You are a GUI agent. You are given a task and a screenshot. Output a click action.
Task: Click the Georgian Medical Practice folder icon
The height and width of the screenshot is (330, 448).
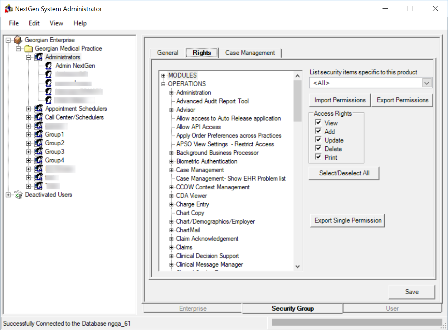[x=28, y=49]
